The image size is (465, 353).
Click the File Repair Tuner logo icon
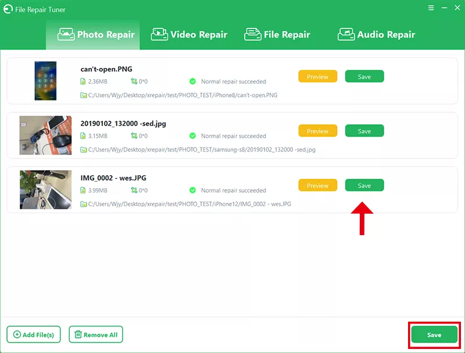[8, 9]
